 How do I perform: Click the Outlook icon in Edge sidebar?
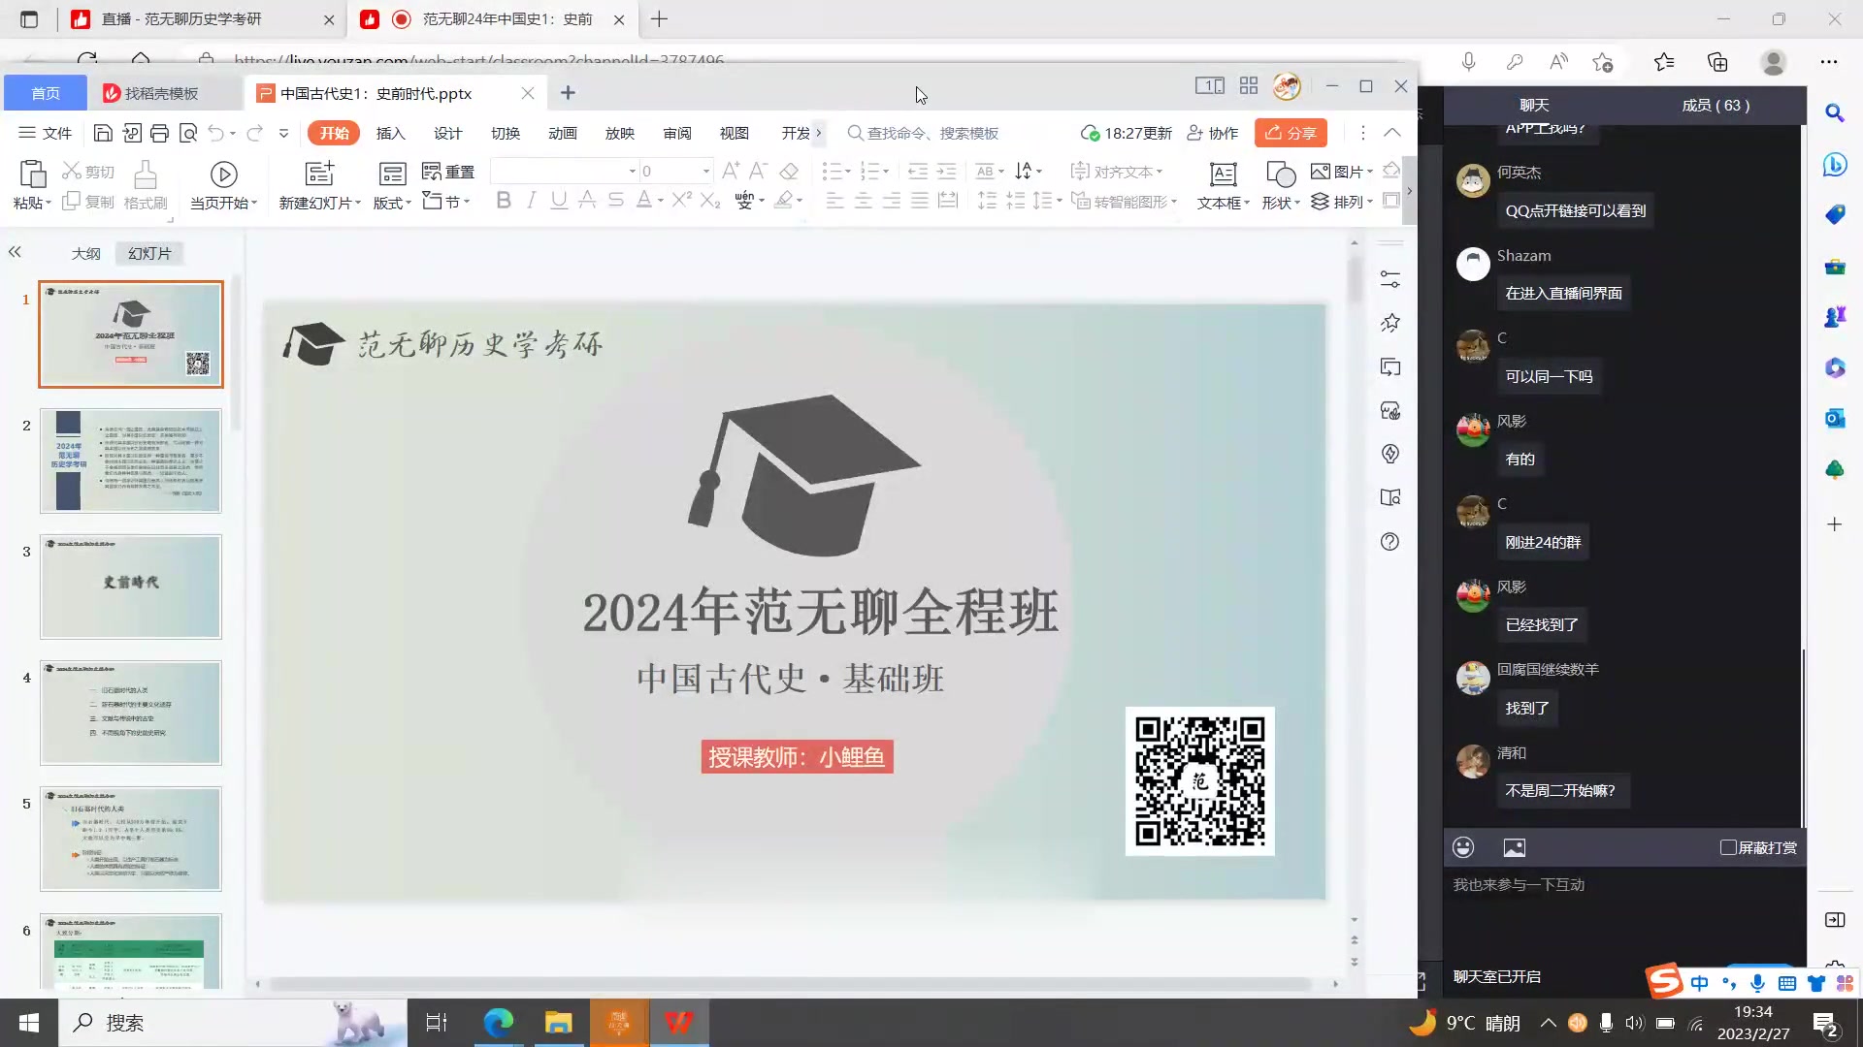pyautogui.click(x=1834, y=419)
